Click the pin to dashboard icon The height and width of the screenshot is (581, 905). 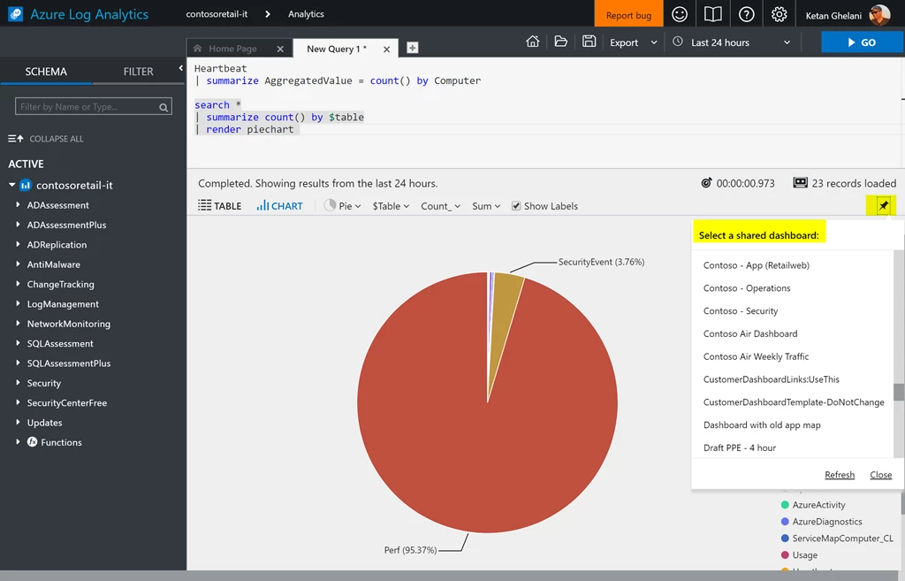click(883, 205)
